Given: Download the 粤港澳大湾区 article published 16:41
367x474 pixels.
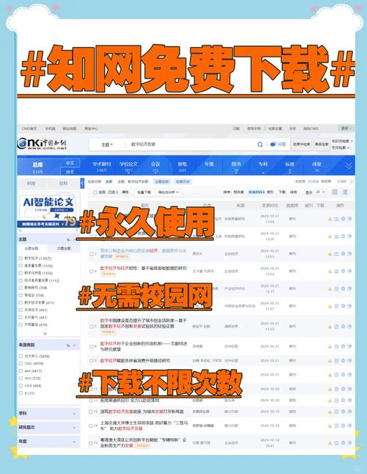Looking at the screenshot, I should click(330, 443).
